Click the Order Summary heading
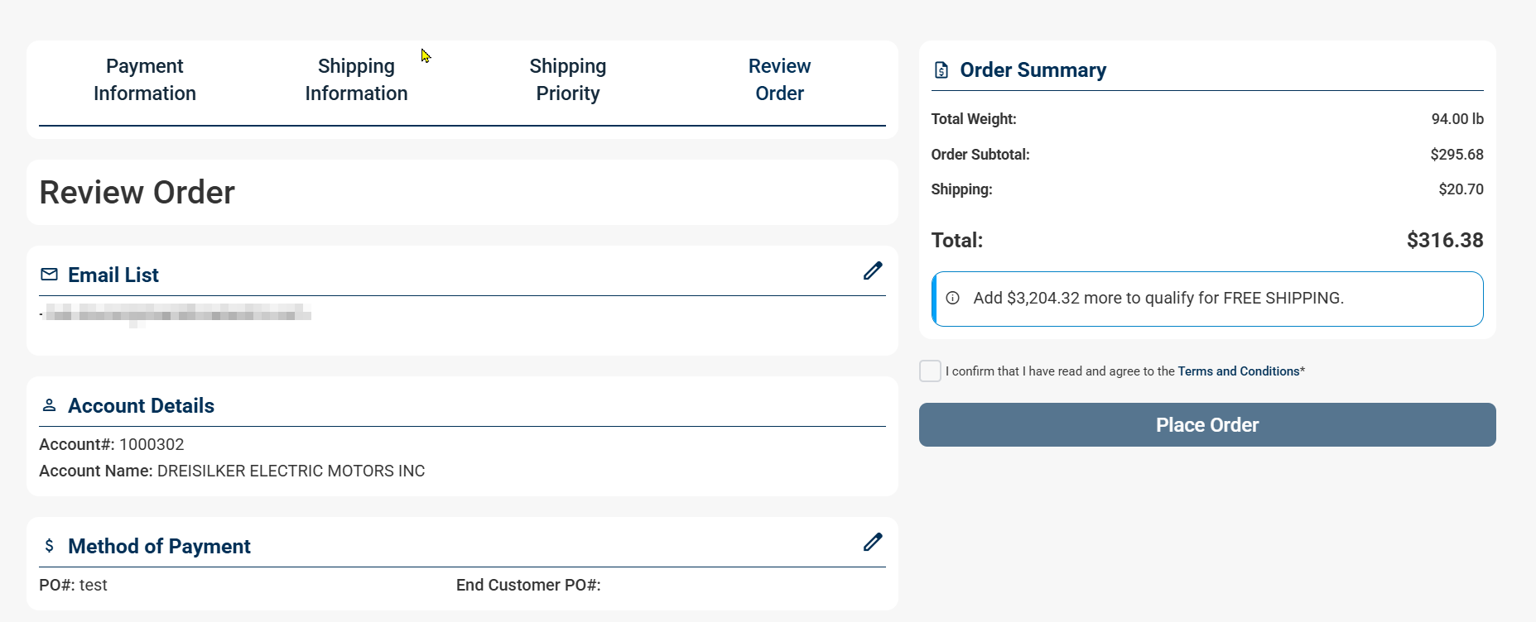 tap(1033, 70)
